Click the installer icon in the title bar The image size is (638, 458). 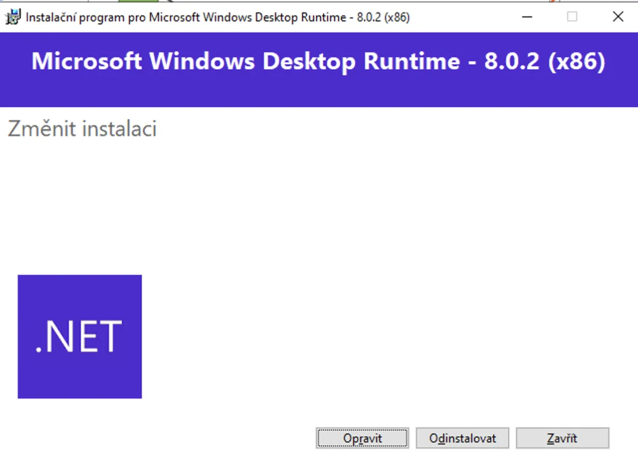tap(13, 17)
